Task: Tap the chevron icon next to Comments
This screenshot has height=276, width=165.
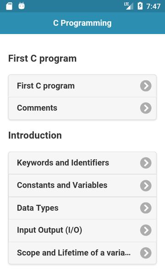Action: [x=146, y=108]
